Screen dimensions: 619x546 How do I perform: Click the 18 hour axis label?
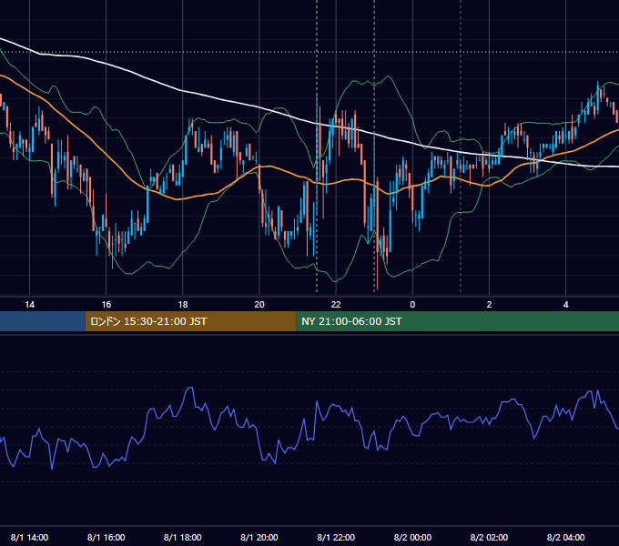point(183,305)
